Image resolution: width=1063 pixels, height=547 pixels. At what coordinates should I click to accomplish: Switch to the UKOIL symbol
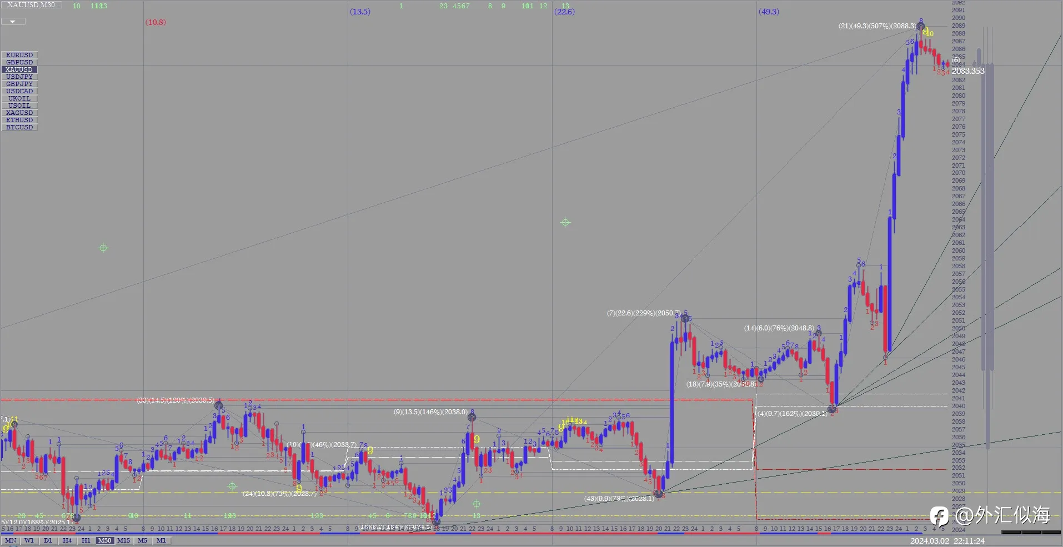(19, 98)
